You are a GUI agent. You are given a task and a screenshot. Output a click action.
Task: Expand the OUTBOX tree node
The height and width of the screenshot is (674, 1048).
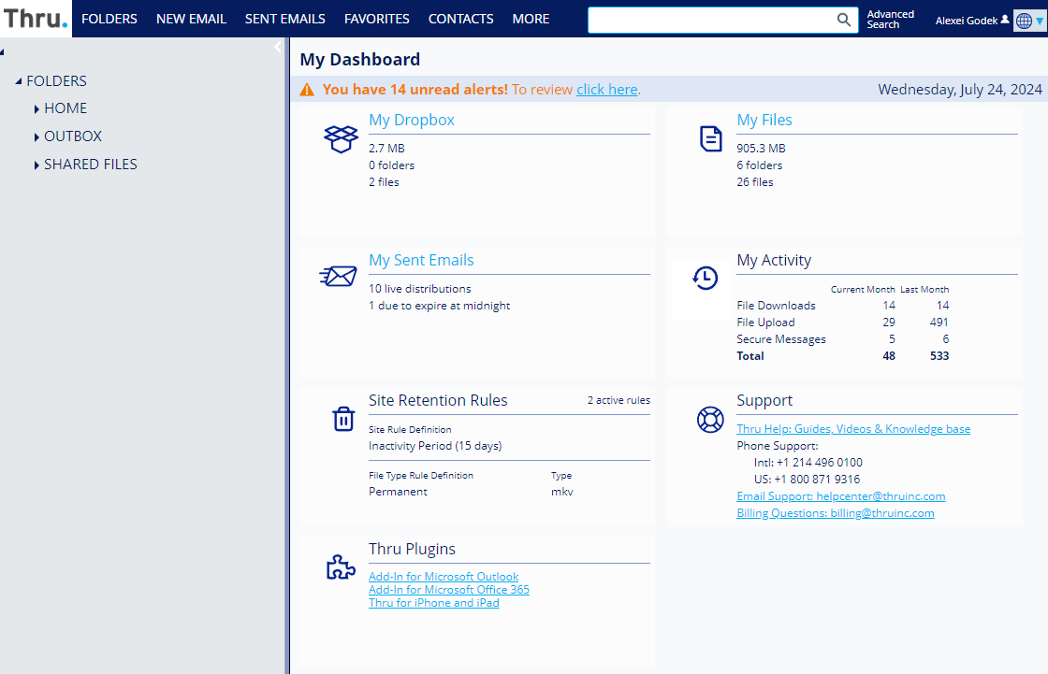coord(36,137)
